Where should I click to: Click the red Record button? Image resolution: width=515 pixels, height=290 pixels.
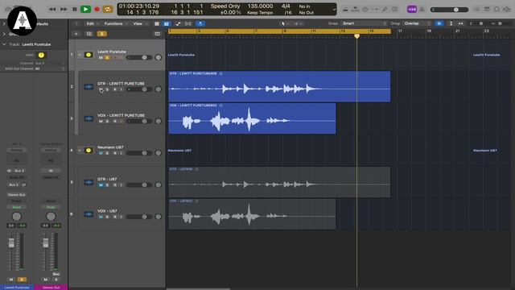pyautogui.click(x=97, y=9)
